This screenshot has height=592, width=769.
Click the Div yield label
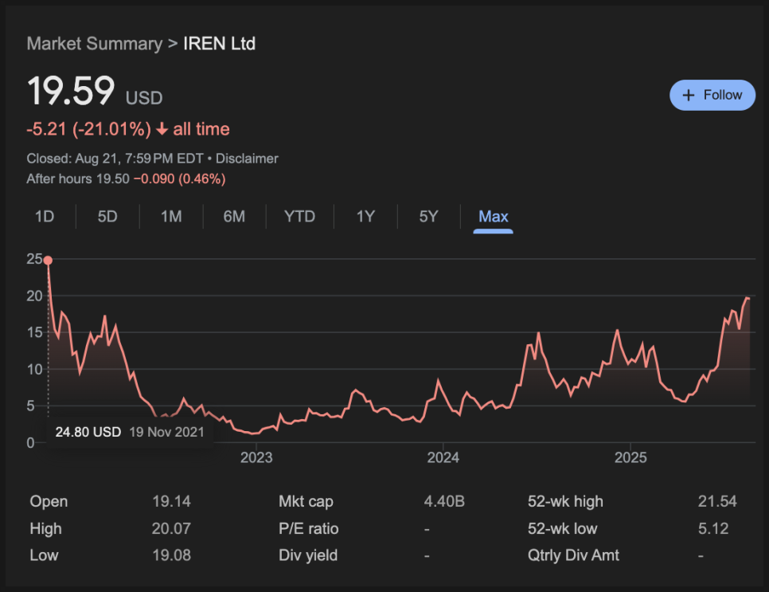pos(308,555)
